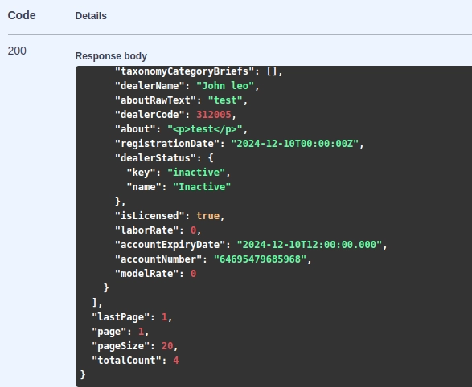Click the "Details" column header

pyautogui.click(x=91, y=16)
